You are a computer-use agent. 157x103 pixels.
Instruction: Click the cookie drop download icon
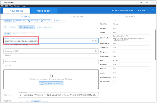coord(51,76)
